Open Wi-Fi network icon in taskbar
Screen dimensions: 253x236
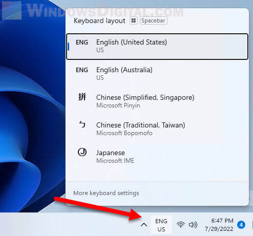[181, 225]
